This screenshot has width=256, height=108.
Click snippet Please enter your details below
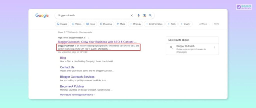(x=87, y=71)
